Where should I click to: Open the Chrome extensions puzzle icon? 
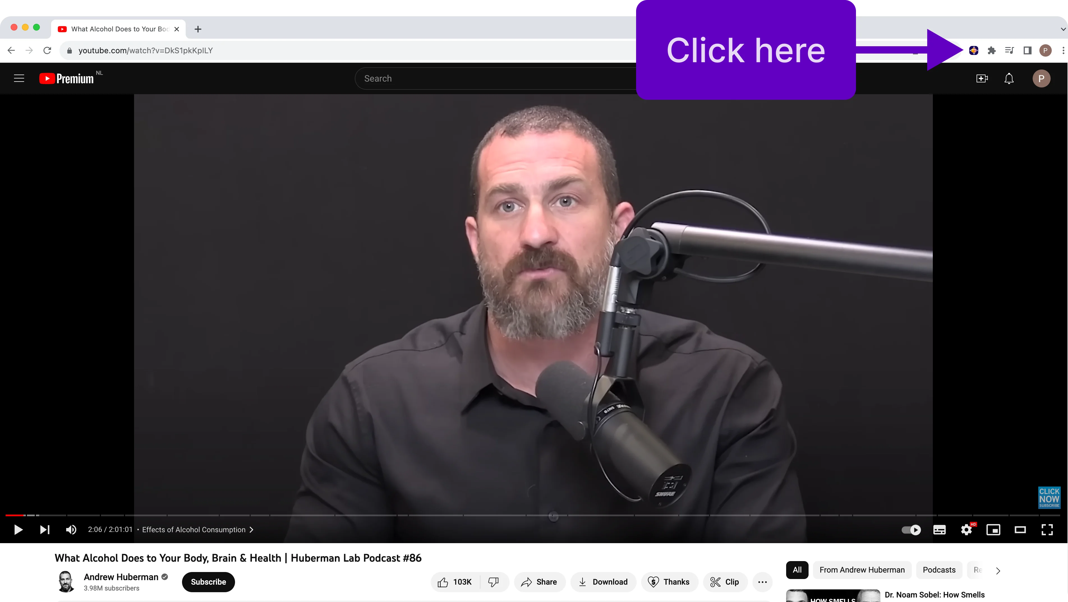[x=991, y=50]
